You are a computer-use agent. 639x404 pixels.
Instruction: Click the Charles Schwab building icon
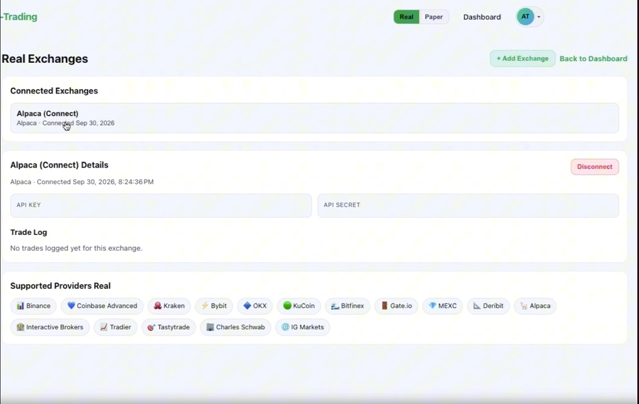point(210,327)
